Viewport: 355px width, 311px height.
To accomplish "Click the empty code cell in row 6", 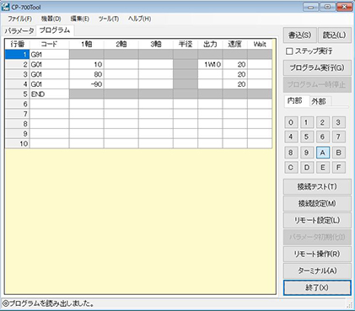I will coord(49,104).
